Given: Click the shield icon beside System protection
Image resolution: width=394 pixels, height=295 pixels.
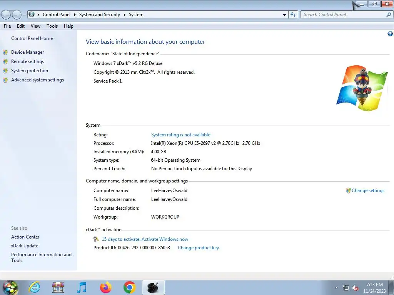Looking at the screenshot, I should [5, 71].
